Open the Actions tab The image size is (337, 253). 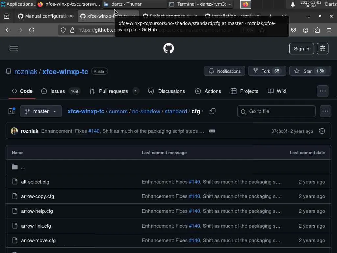pos(208,91)
